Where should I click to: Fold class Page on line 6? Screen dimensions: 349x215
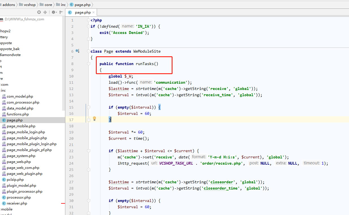(89, 51)
